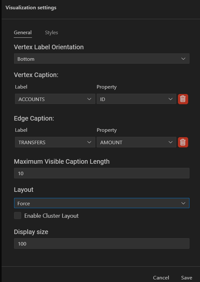Screen dimensions: 200x282
Task: Delete the TRANSFERS edge caption row
Action: point(183,142)
